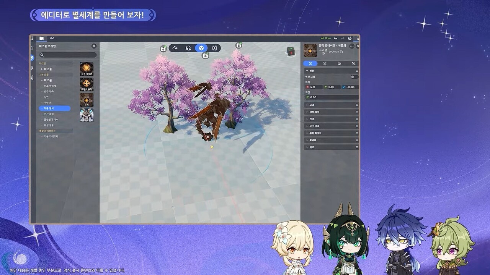This screenshot has height=275, width=490.
Task: Click the orientation gizmo cube
Action: pyautogui.click(x=291, y=51)
